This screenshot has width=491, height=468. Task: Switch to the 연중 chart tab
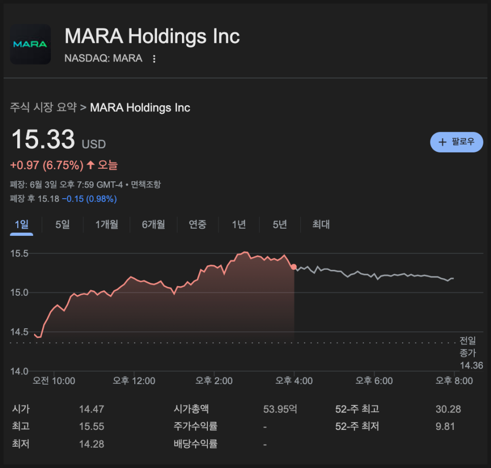198,225
